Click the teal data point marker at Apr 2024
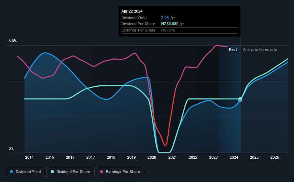The width and height of the screenshot is (294, 182). pyautogui.click(x=240, y=99)
